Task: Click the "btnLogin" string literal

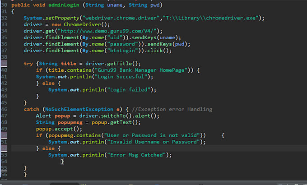Action: tap(122, 51)
